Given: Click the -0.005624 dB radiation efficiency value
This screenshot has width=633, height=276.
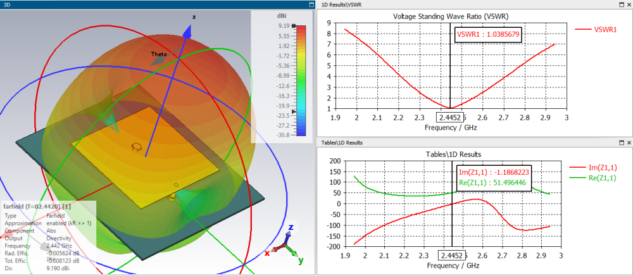Looking at the screenshot, I should click(63, 253).
